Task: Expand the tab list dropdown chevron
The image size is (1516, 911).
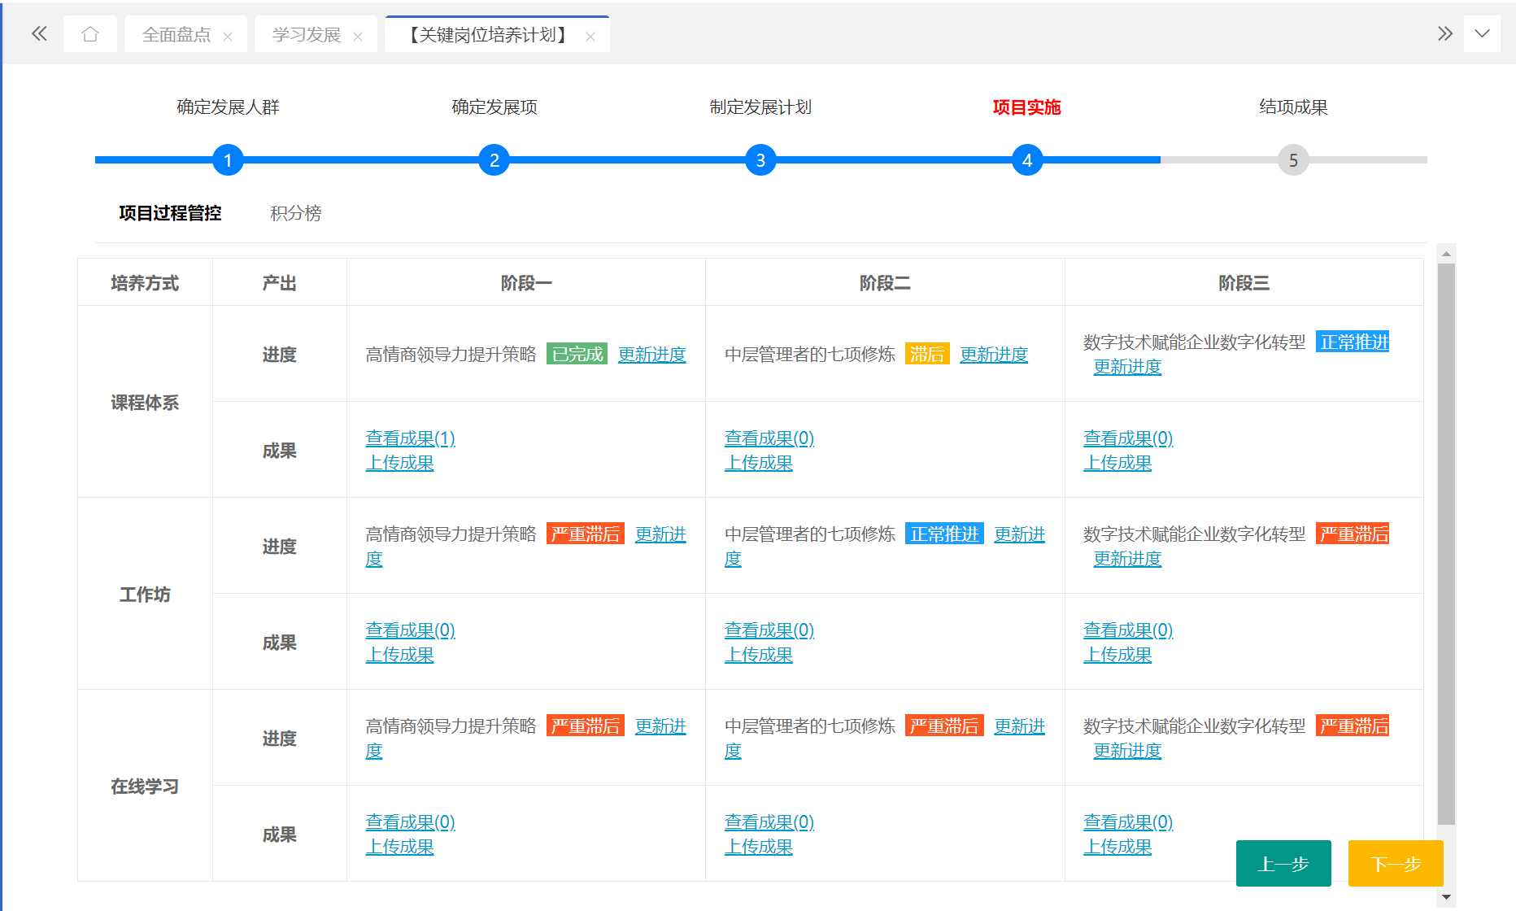Action: (x=1482, y=34)
